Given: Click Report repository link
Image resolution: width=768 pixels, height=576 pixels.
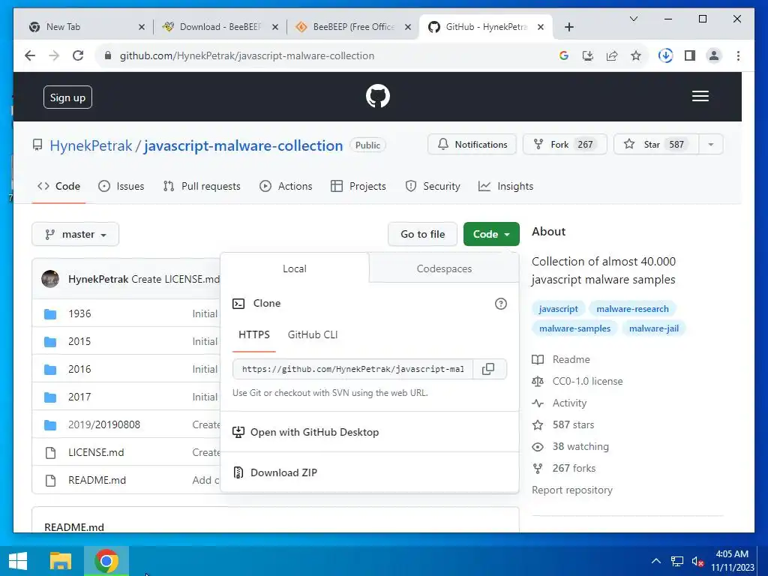Looking at the screenshot, I should pos(572,490).
